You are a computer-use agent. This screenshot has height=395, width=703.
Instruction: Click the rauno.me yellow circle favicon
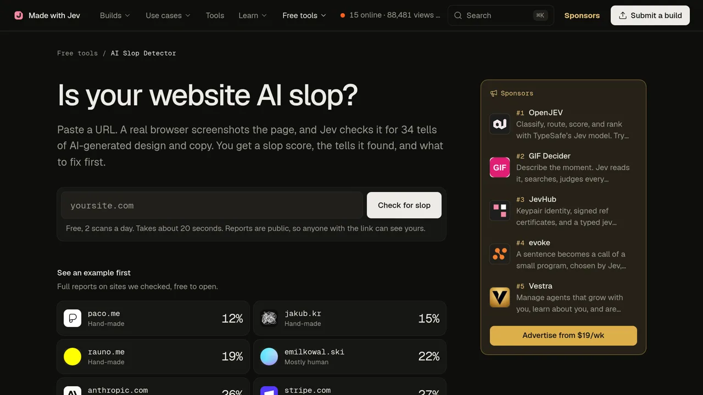(72, 357)
